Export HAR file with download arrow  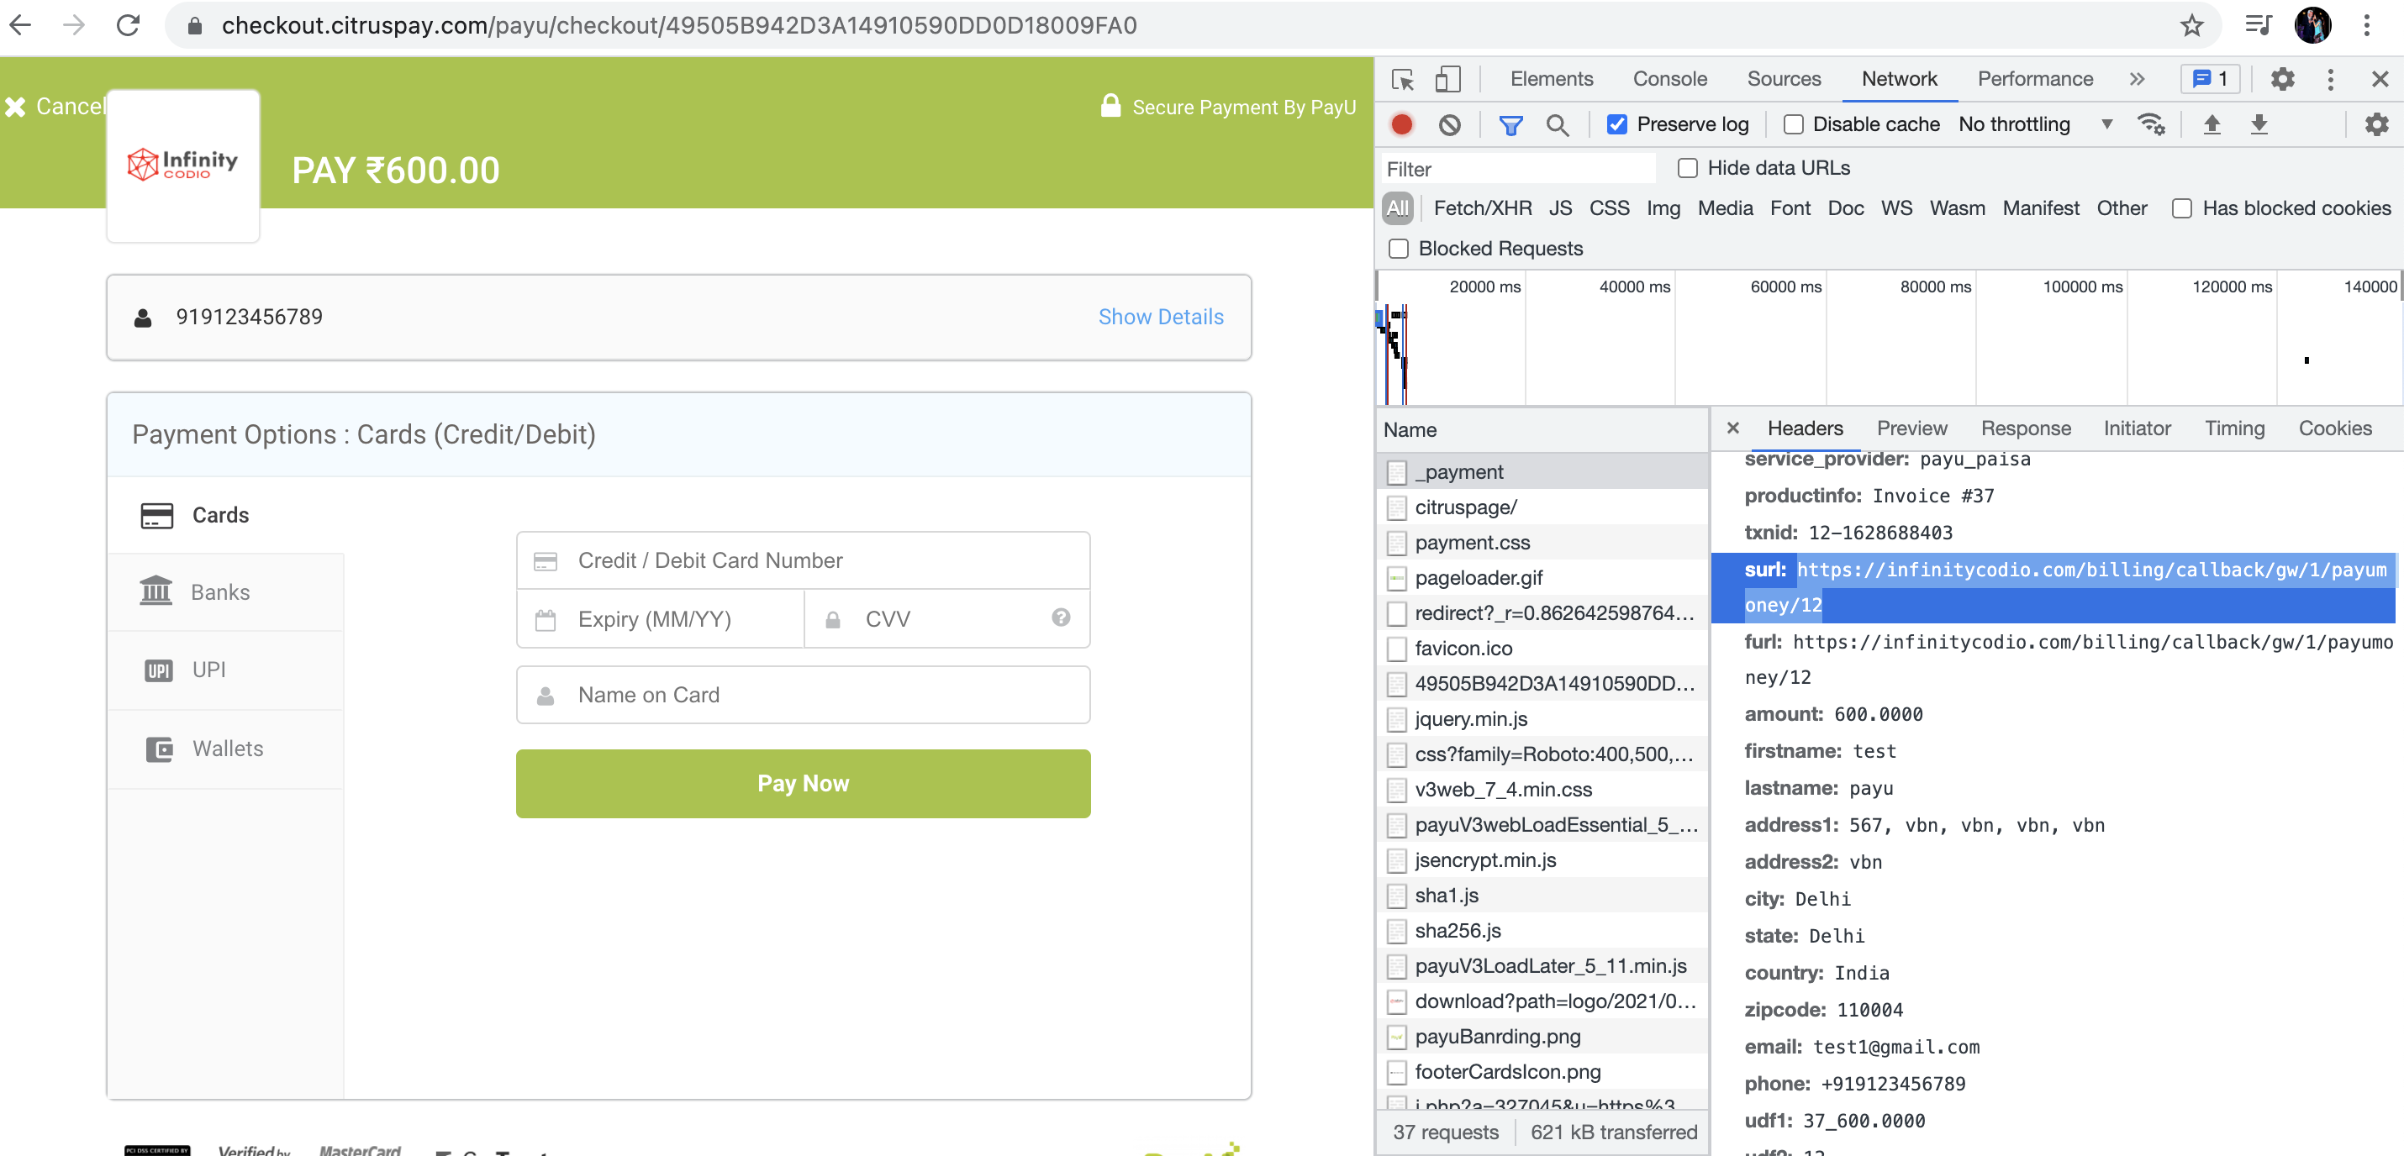coord(2259,124)
